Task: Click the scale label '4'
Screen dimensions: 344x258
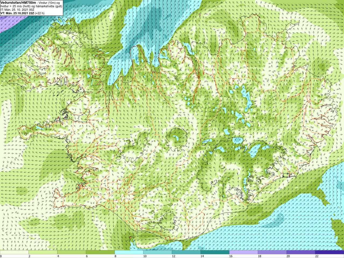Action: coord(58,256)
